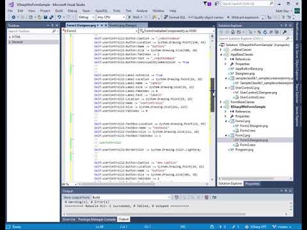The height and width of the screenshot is (230, 307).
Task: Open the Build menu
Action: click(59, 11)
